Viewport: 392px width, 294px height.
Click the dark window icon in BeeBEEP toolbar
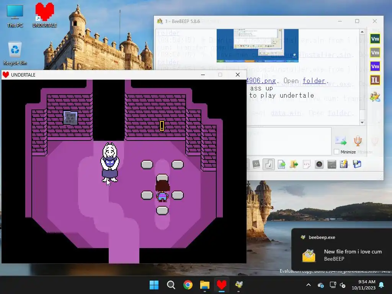click(332, 165)
